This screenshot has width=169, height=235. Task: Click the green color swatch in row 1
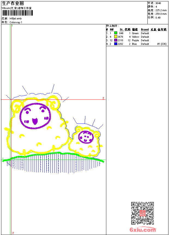pyautogui.click(x=116, y=33)
